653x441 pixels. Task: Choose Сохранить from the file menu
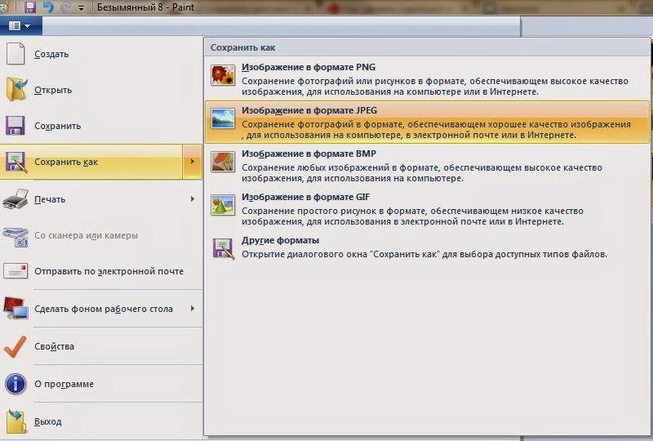tap(101, 126)
